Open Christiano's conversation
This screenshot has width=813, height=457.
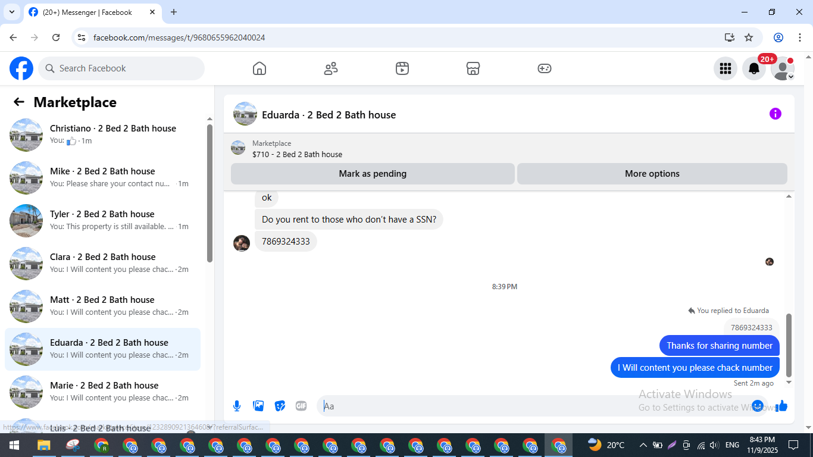coord(102,135)
